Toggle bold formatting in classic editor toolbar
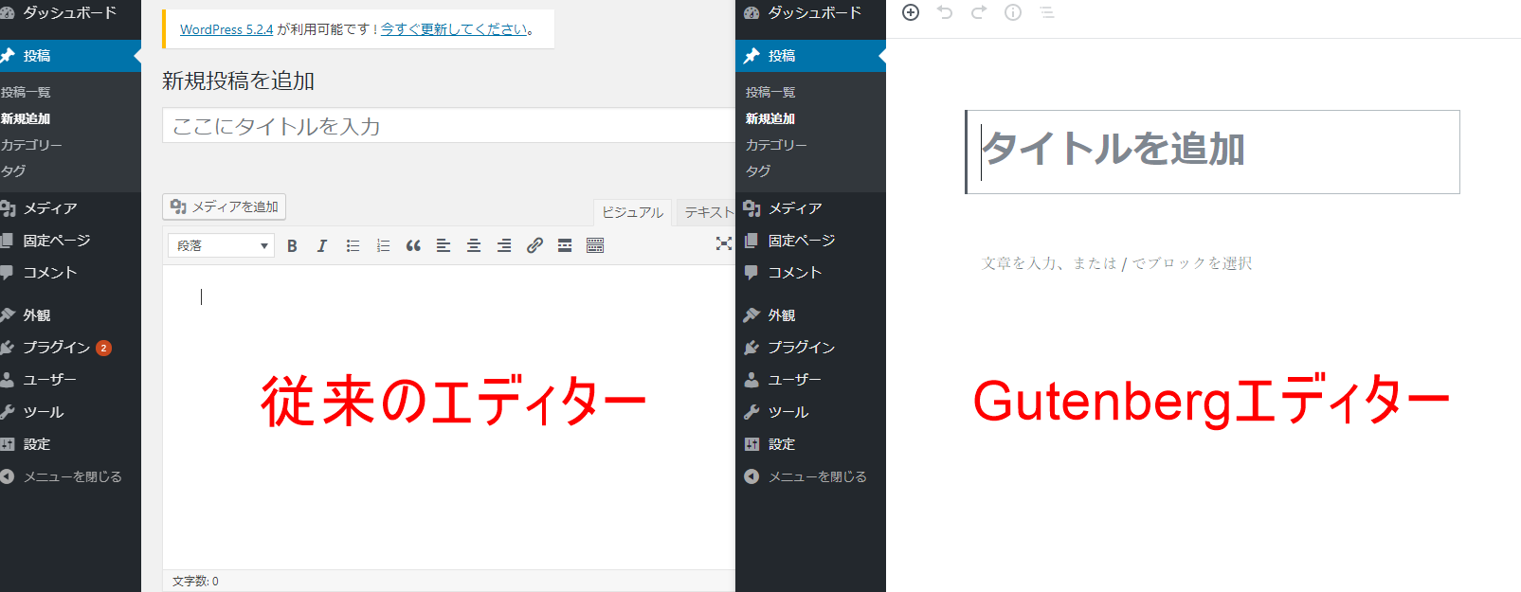The width and height of the screenshot is (1521, 592). coord(292,246)
